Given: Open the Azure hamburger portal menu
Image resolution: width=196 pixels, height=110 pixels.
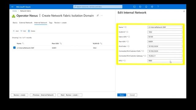Looking at the screenshot, I should pyautogui.click(x=12, y=7).
